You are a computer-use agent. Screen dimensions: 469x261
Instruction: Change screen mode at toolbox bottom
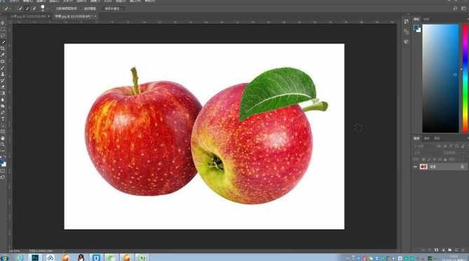(x=3, y=178)
